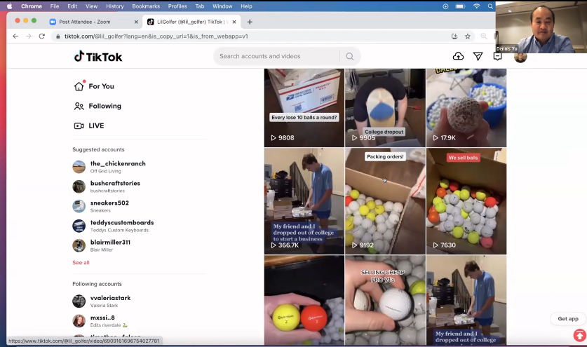Open the 17.9K views golf ball video
Image resolution: width=587 pixels, height=347 pixels.
[x=466, y=108]
